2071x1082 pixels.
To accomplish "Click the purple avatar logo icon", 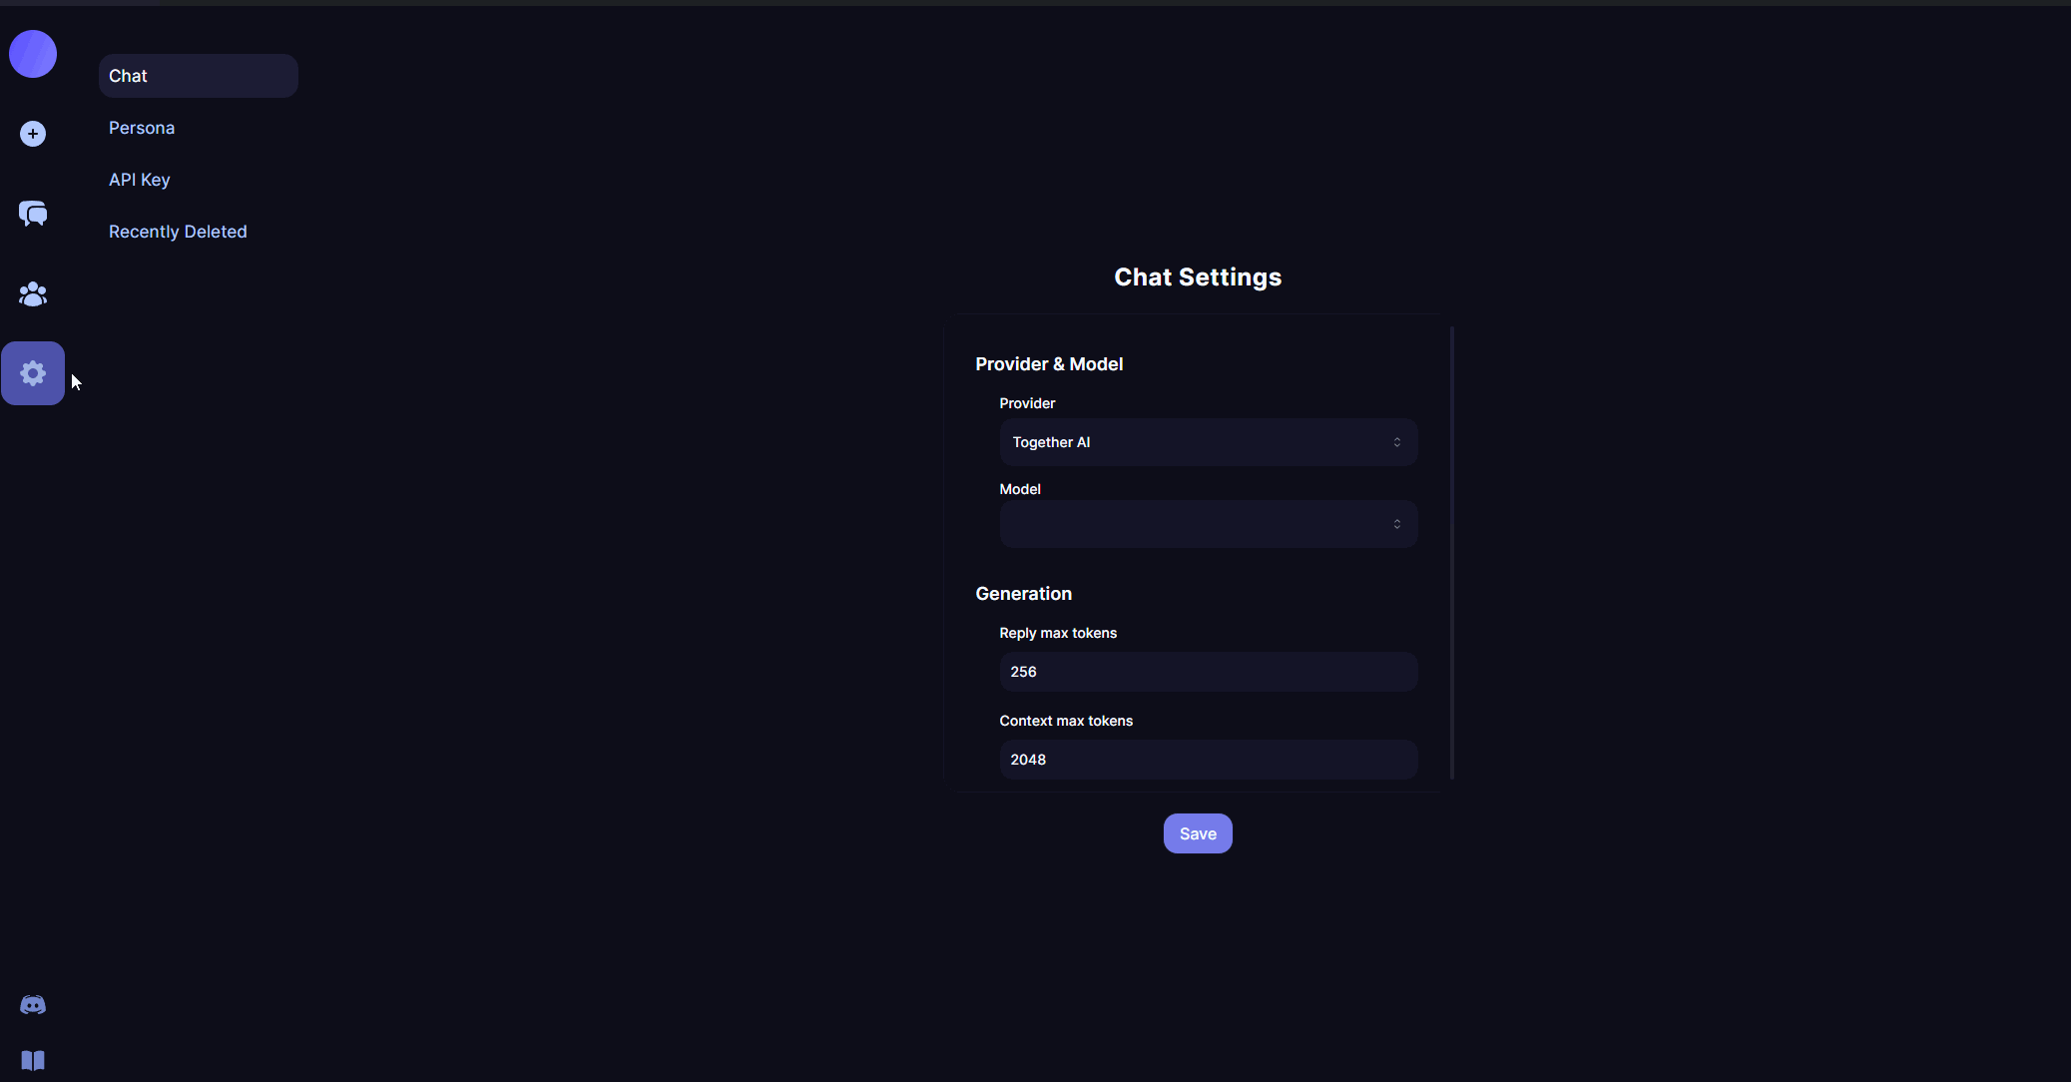I will [x=33, y=54].
